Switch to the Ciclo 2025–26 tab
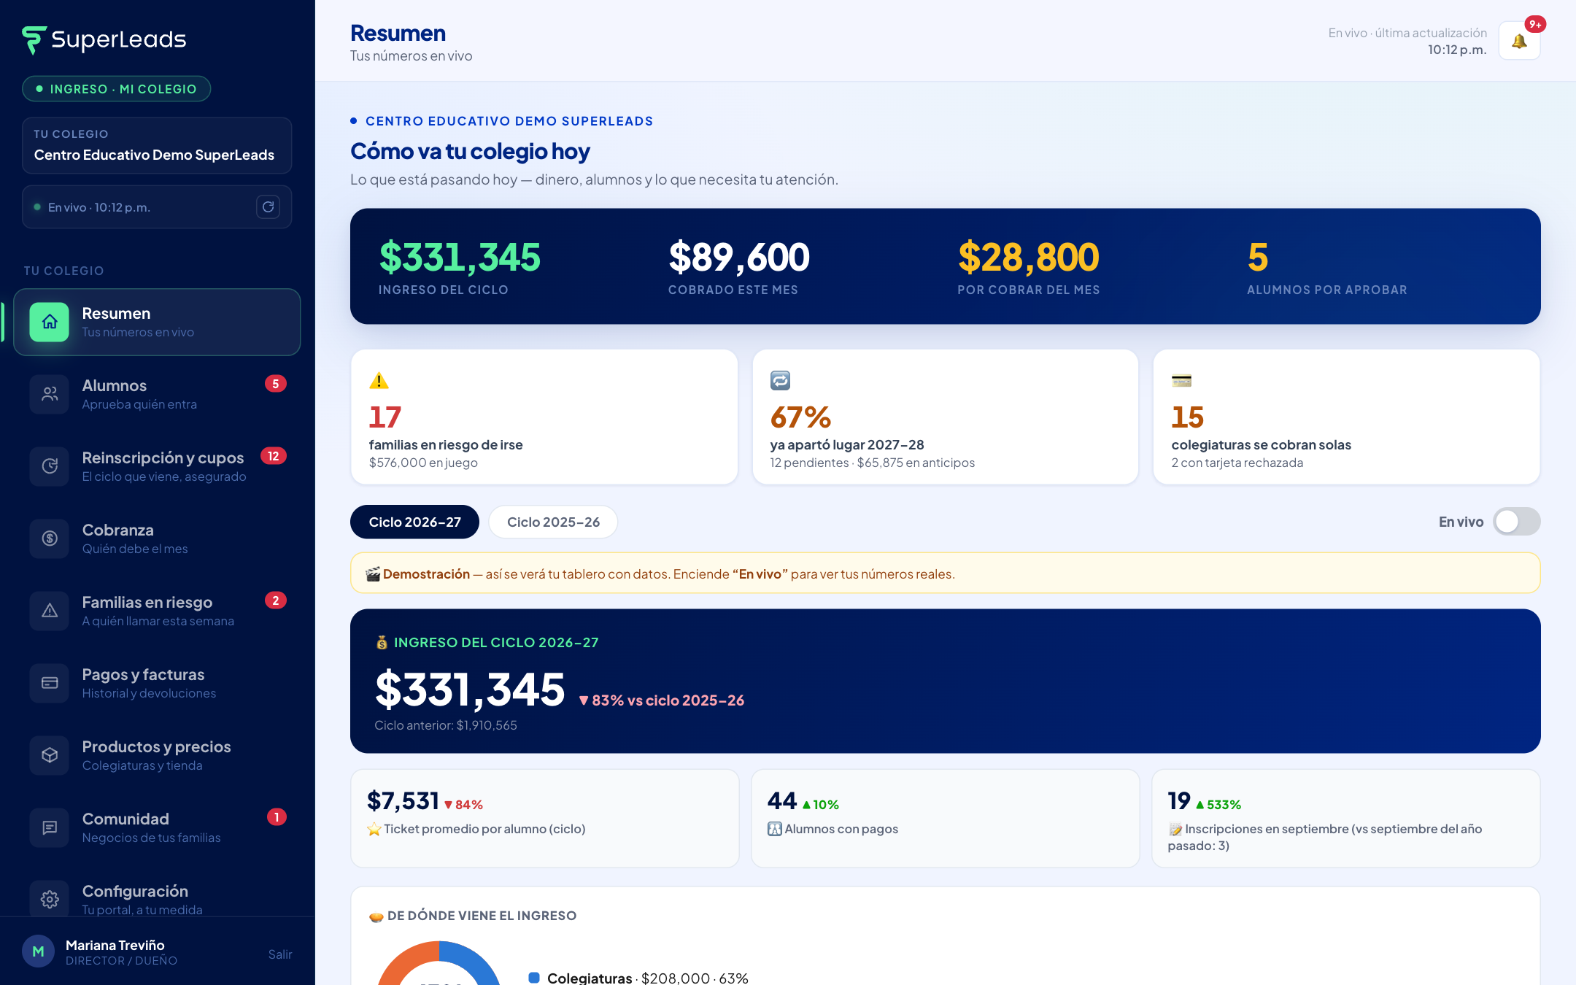This screenshot has width=1576, height=985. (553, 522)
